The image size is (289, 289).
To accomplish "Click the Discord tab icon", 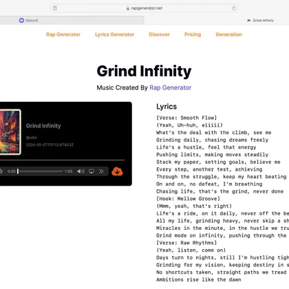I will coord(21,21).
